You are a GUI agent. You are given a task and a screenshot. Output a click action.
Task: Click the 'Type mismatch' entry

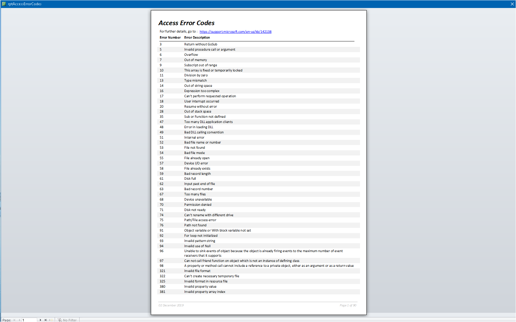point(195,81)
